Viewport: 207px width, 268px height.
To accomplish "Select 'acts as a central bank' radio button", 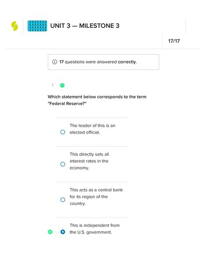I will (63, 200).
